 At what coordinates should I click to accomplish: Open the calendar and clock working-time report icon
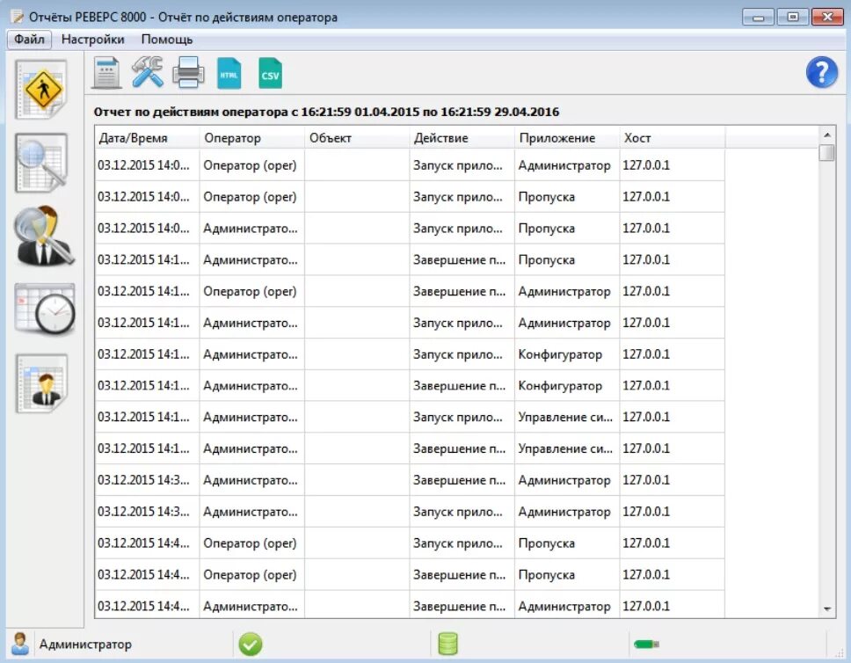pyautogui.click(x=45, y=309)
